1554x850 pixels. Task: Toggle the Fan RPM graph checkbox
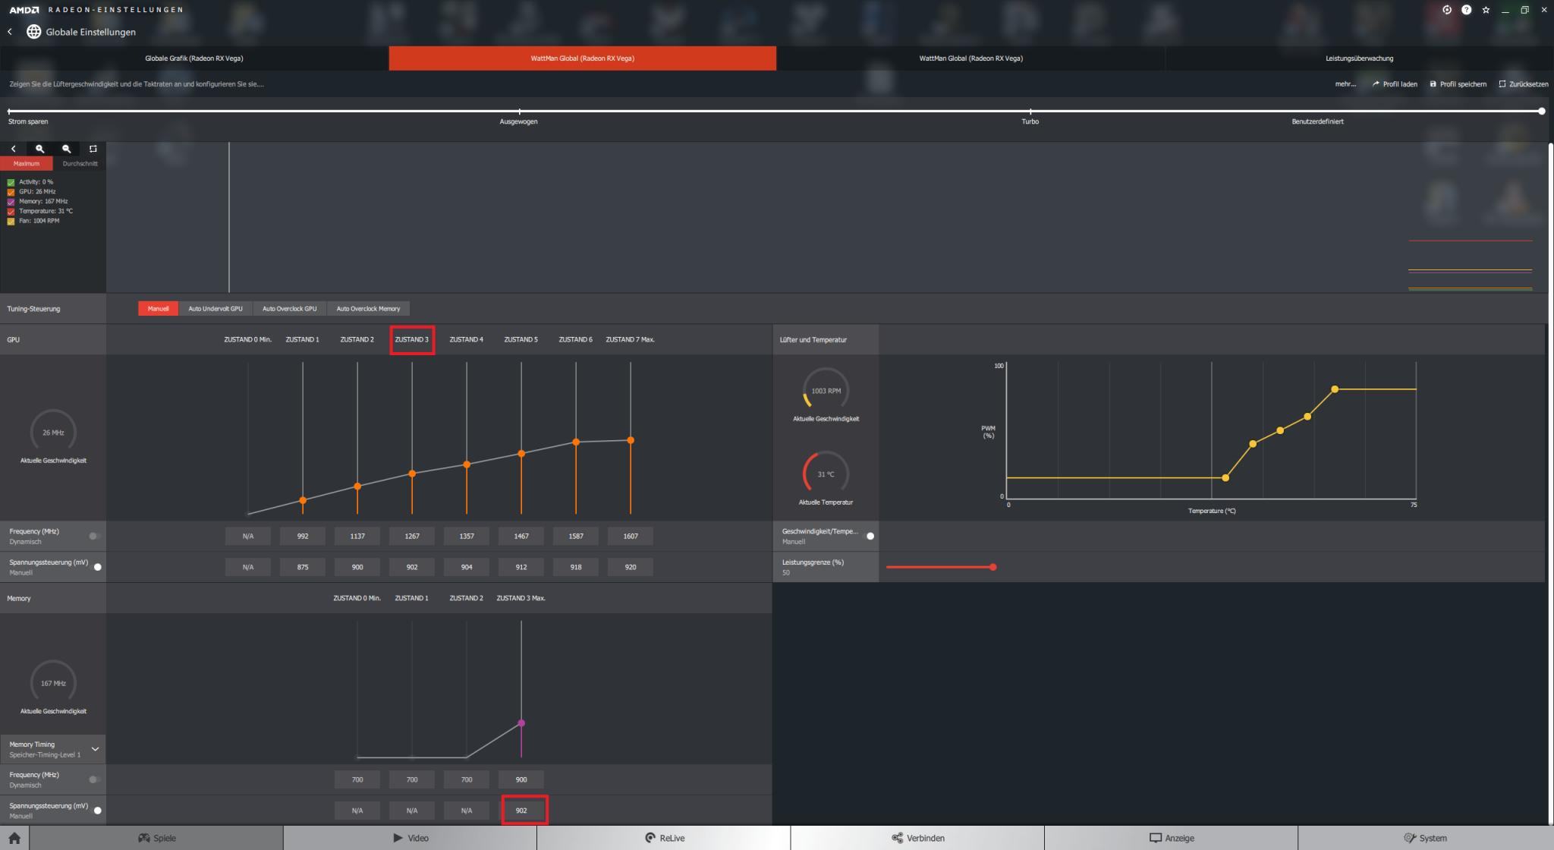(11, 222)
